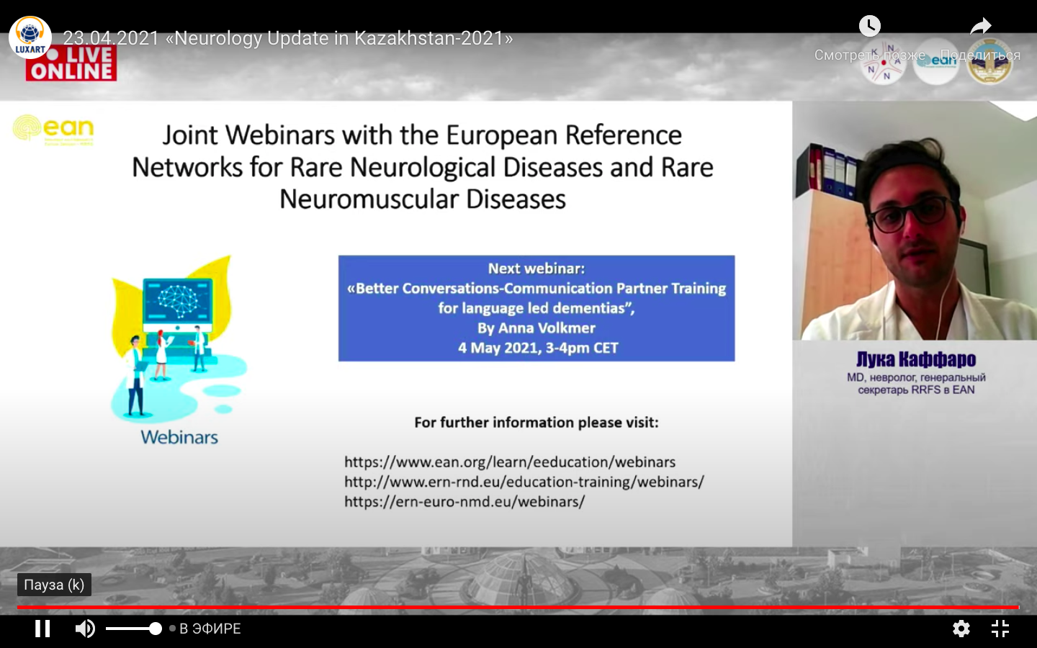
Task: Share the video using the arrow icon
Action: [981, 27]
